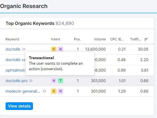Select the 1.01 CPC value

pyautogui.click(x=122, y=81)
